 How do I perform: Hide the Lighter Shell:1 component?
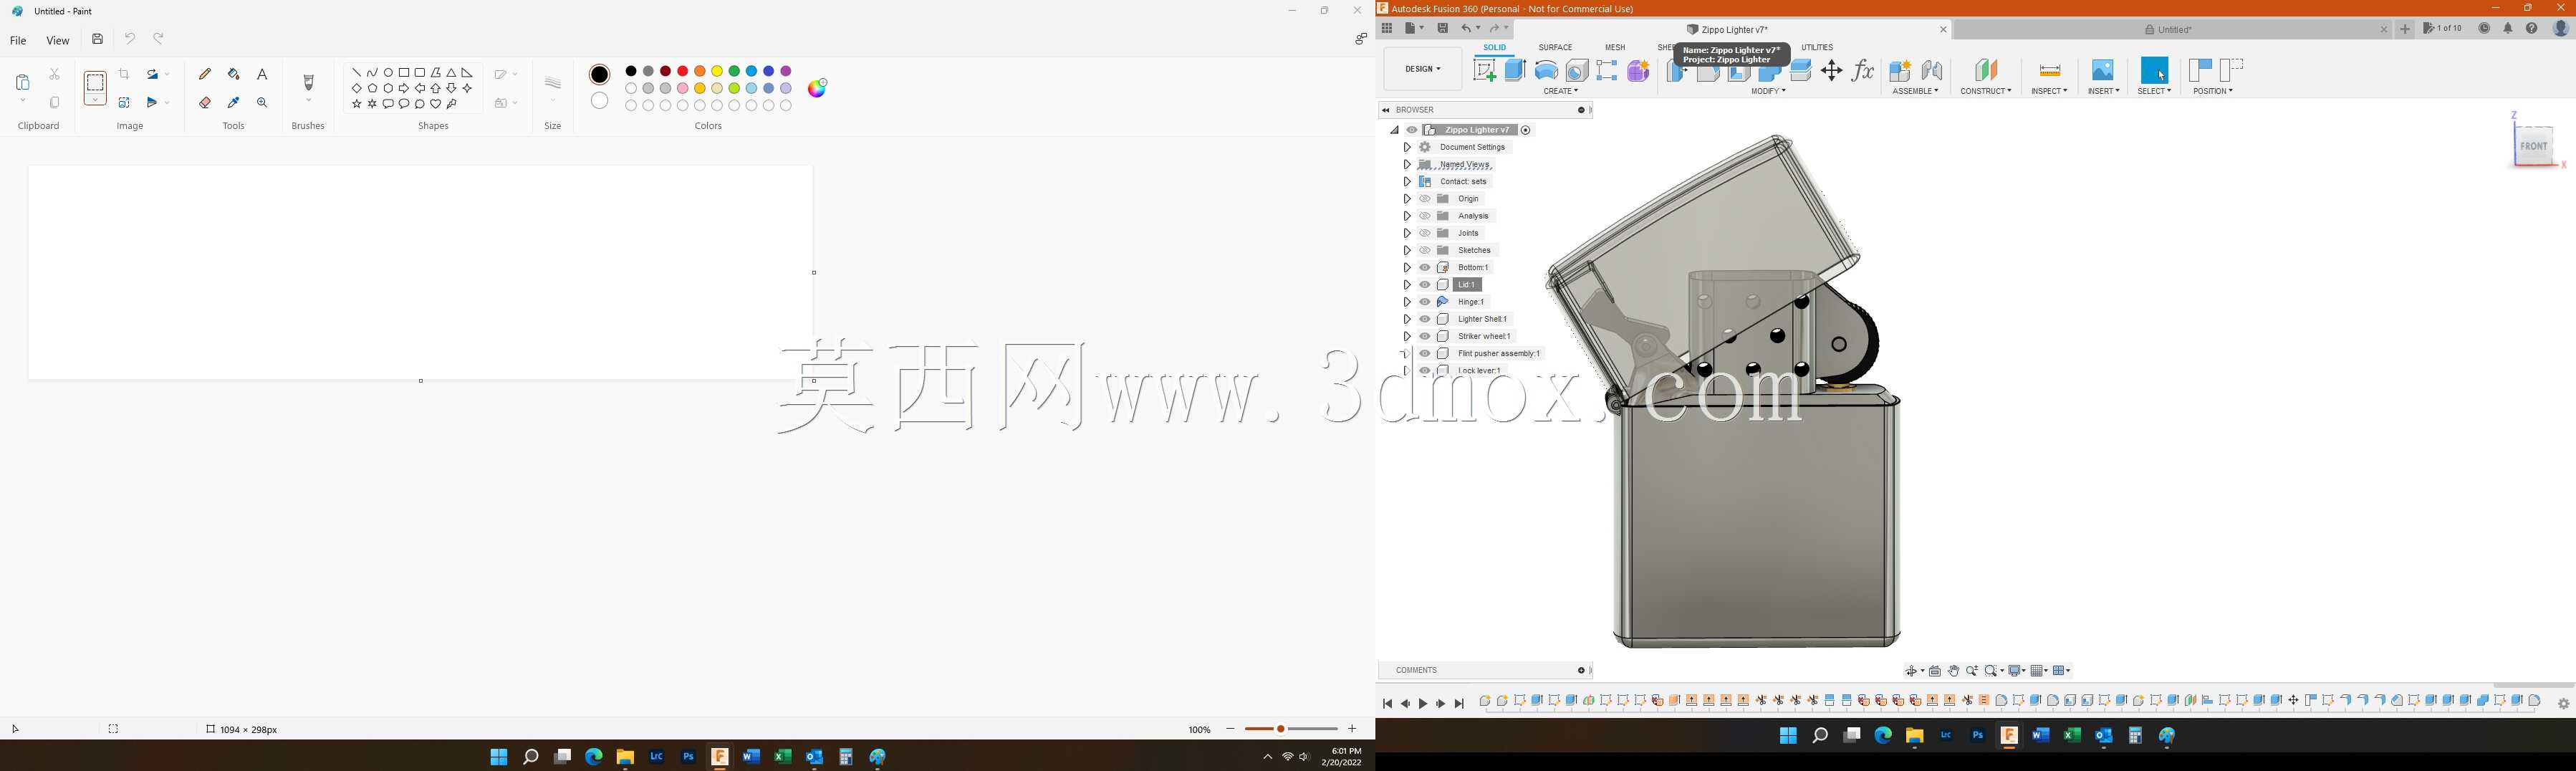1425,319
